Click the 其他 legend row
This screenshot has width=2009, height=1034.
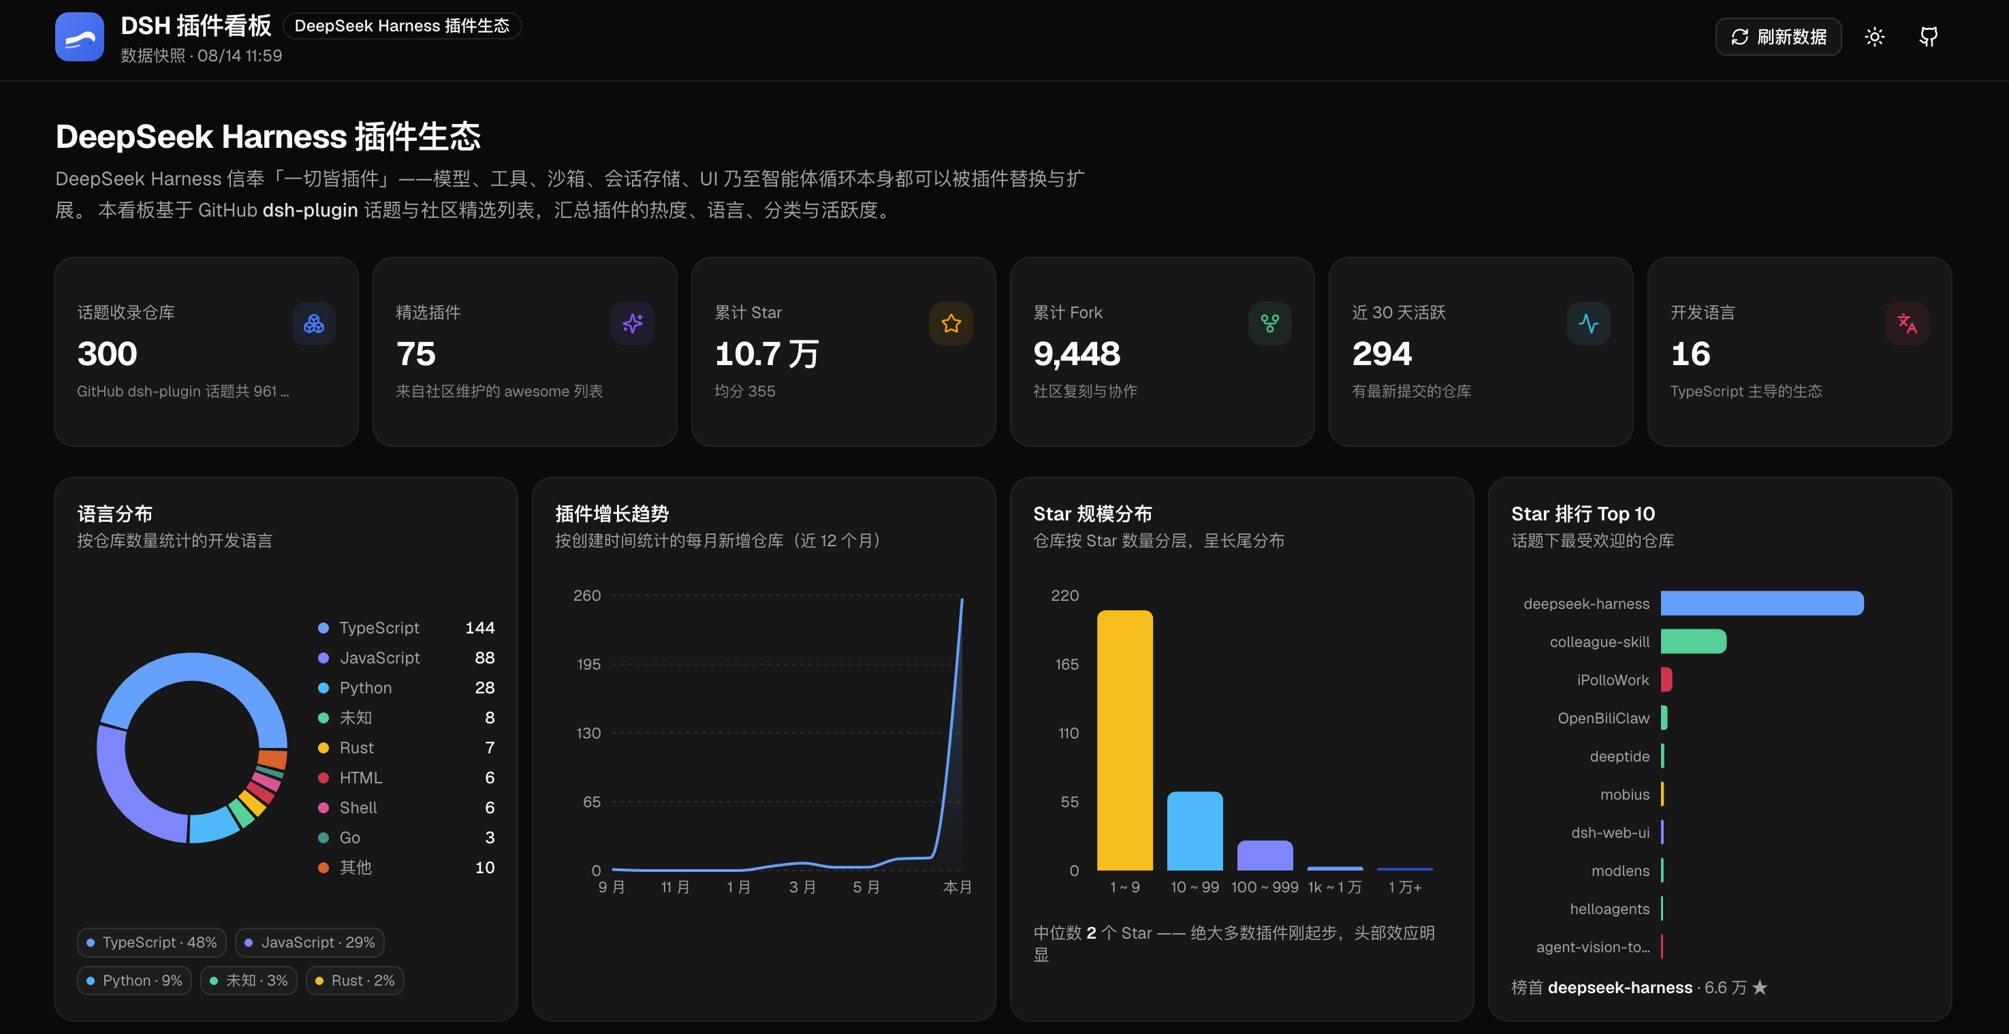(405, 867)
